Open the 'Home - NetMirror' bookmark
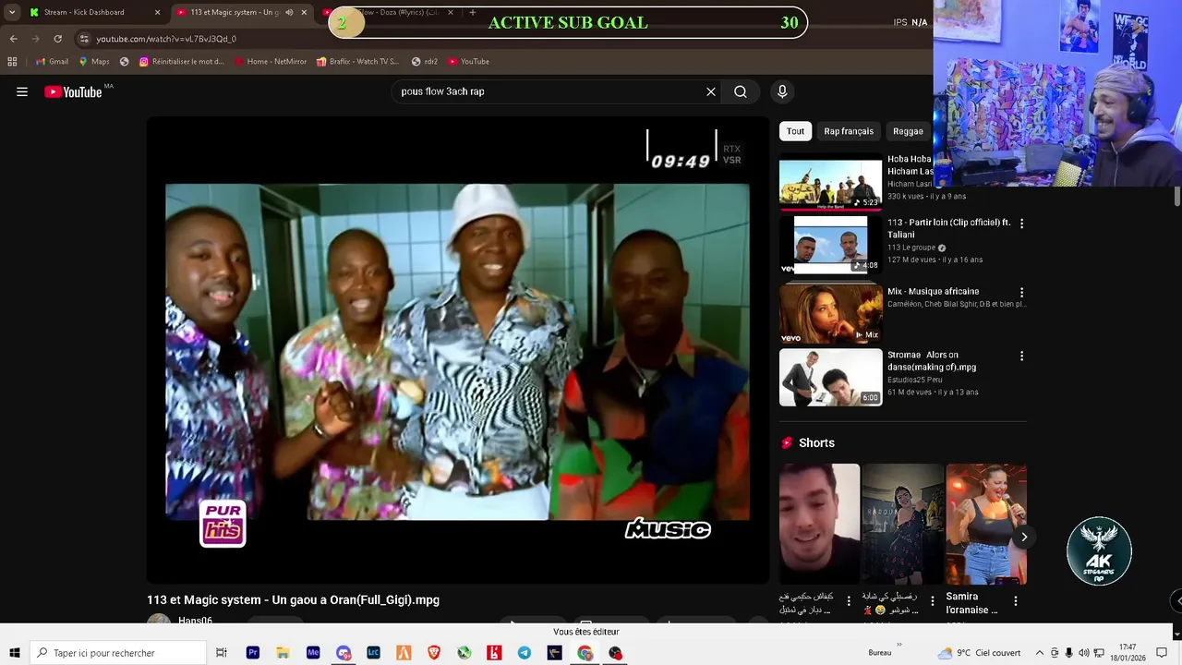This screenshot has width=1182, height=665. click(x=271, y=62)
